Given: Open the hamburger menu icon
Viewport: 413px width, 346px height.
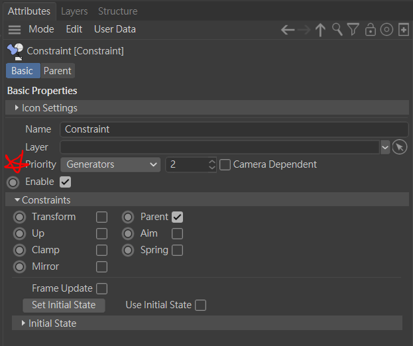Looking at the screenshot, I should point(15,30).
